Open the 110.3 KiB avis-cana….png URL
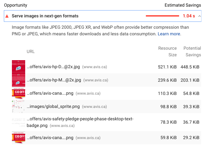Screen dimensions: 204x146 point(50,93)
